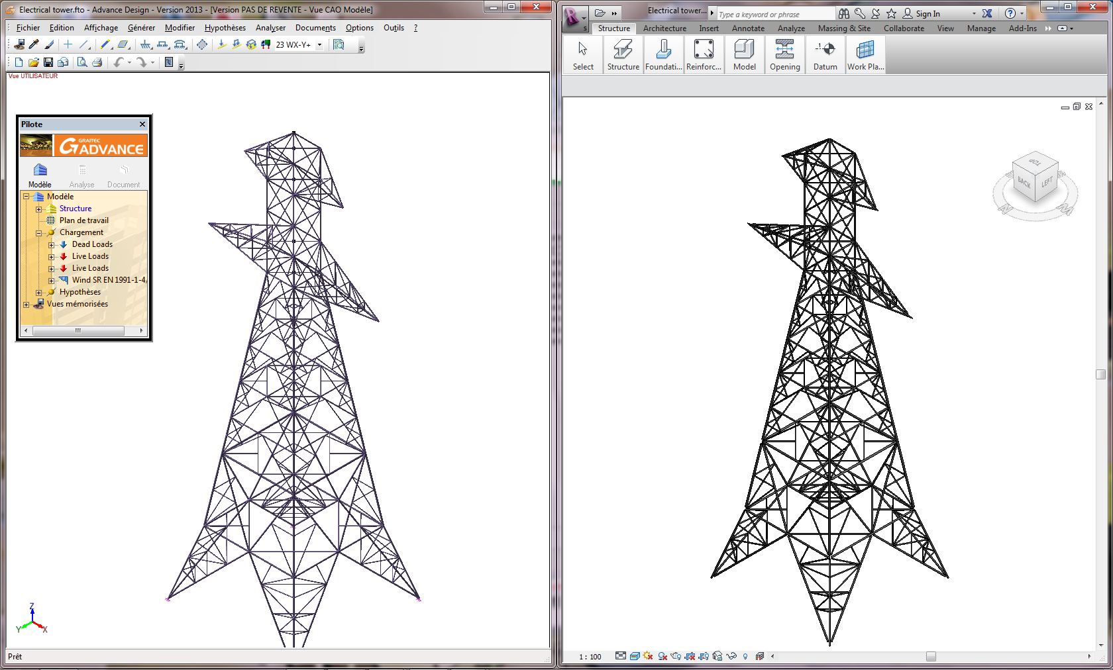
Task: Click the Save icon in Advance Design toolbar
Action: (x=48, y=62)
